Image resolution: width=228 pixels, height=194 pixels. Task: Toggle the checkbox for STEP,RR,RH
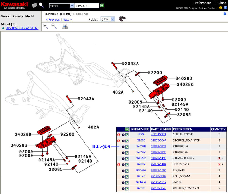coord(127,153)
